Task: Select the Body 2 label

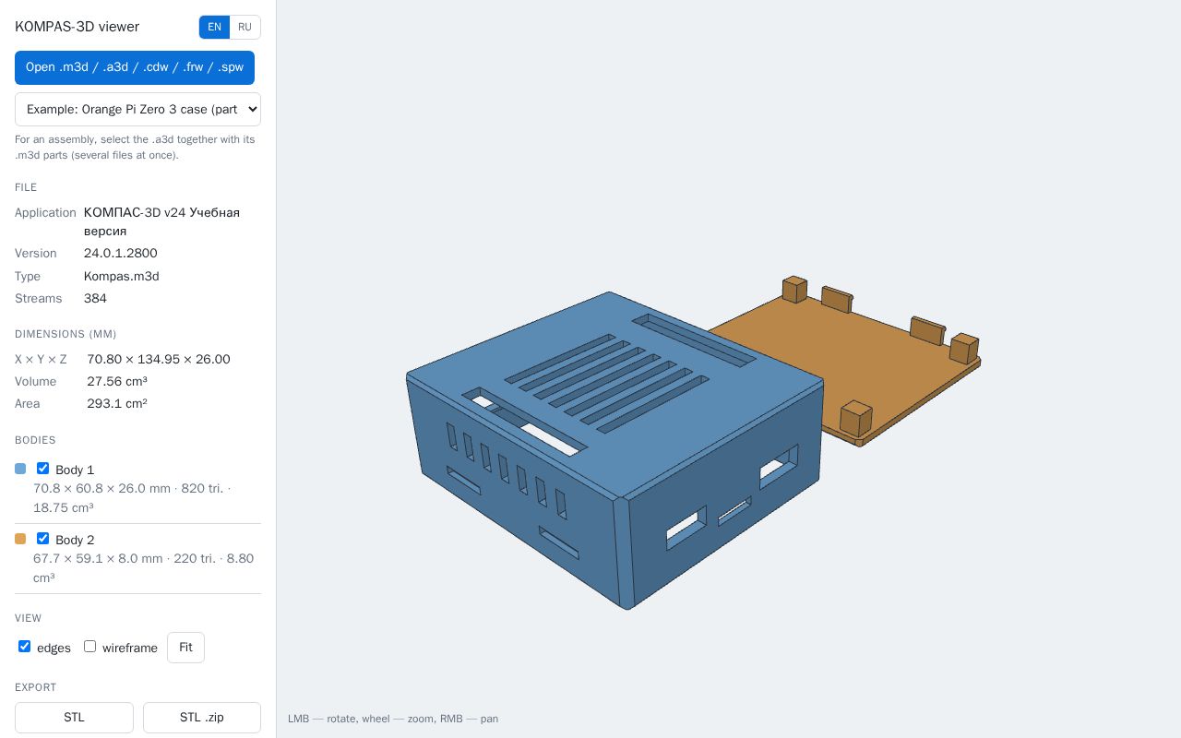Action: (75, 540)
